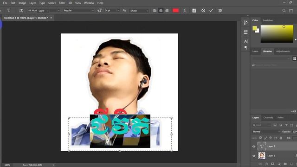Click the red text color swatch
The image size is (297, 167).
(x=175, y=11)
